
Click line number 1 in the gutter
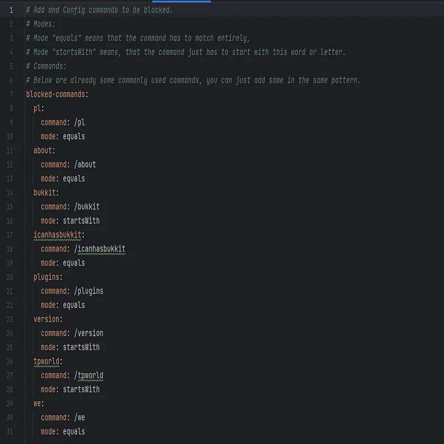tap(11, 10)
